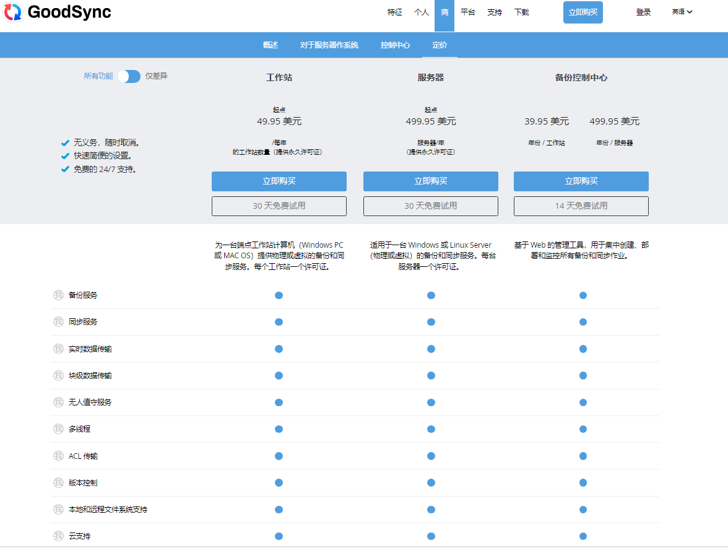
Task: Click the checkmark icon next to 快速简便的设置
Action: [x=65, y=155]
